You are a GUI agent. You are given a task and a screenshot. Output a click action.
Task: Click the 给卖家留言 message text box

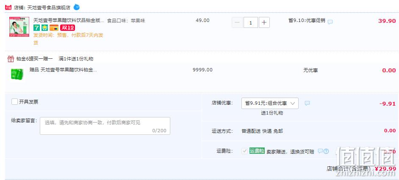[105, 126]
